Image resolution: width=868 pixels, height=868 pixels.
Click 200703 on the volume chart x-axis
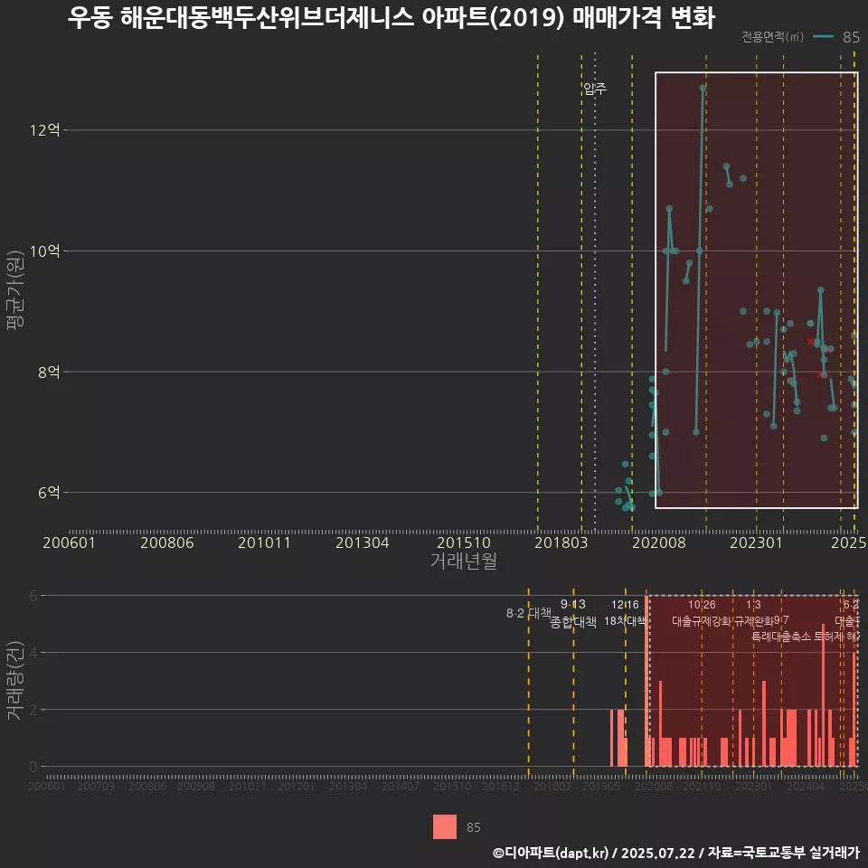pyautogui.click(x=96, y=786)
